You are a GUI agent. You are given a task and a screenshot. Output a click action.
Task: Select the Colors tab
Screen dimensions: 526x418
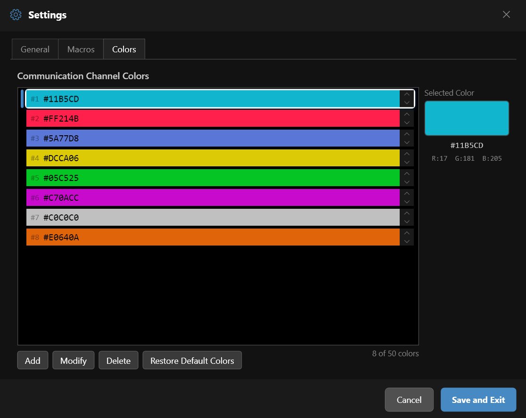pyautogui.click(x=124, y=49)
